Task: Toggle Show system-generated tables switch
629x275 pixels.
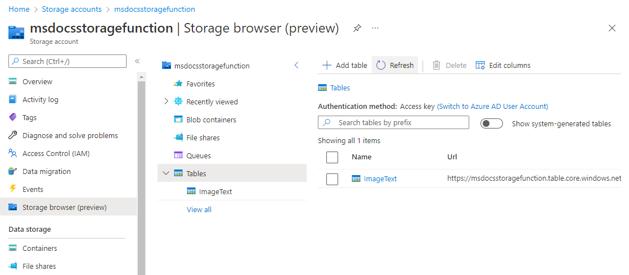Action: 492,123
